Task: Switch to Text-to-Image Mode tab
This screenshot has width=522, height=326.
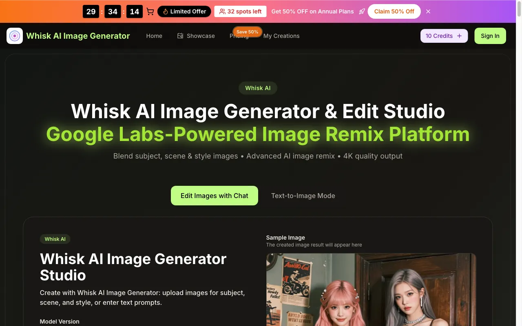Action: (303, 196)
